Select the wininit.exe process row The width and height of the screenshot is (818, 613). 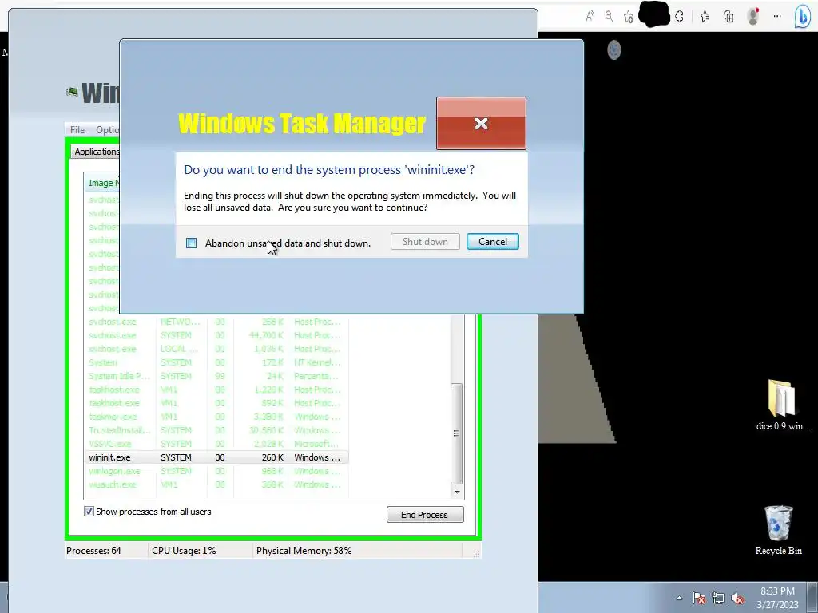point(216,457)
